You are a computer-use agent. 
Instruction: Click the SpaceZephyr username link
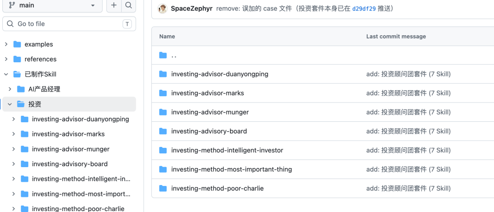[x=192, y=9]
